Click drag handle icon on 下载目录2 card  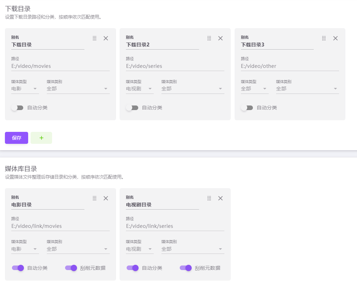click(209, 38)
